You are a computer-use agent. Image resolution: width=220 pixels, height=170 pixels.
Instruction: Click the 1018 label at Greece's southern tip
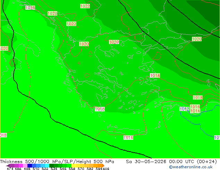[100, 109]
